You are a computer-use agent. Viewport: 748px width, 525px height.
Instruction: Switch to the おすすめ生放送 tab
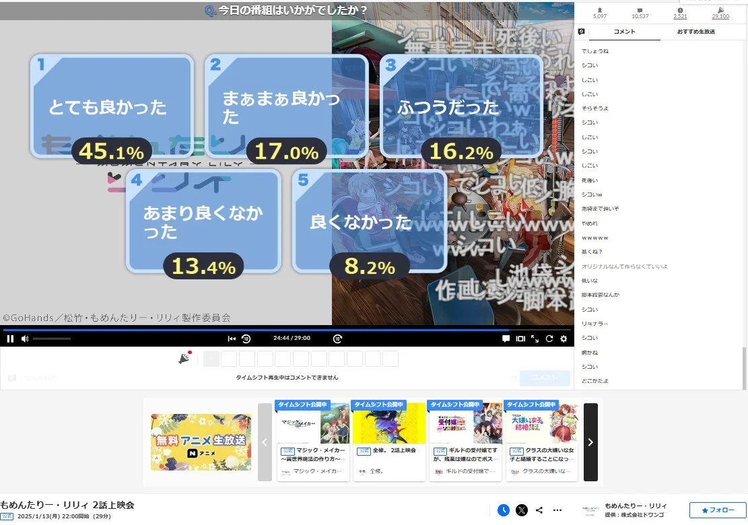696,32
